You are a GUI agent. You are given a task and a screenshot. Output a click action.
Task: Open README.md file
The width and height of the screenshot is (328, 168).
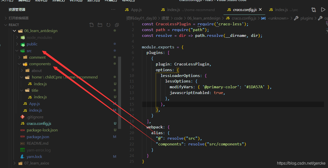click(x=37, y=143)
